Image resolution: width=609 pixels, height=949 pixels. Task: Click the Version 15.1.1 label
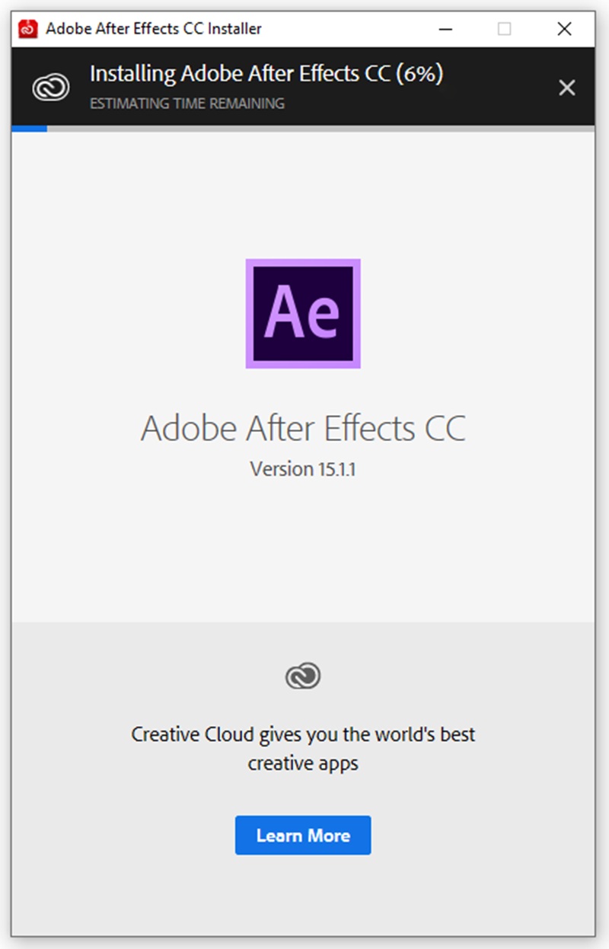click(x=303, y=469)
